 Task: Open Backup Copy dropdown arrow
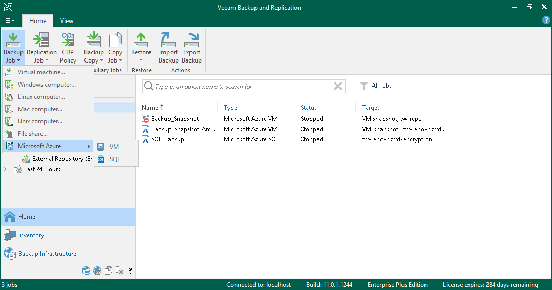coord(102,60)
